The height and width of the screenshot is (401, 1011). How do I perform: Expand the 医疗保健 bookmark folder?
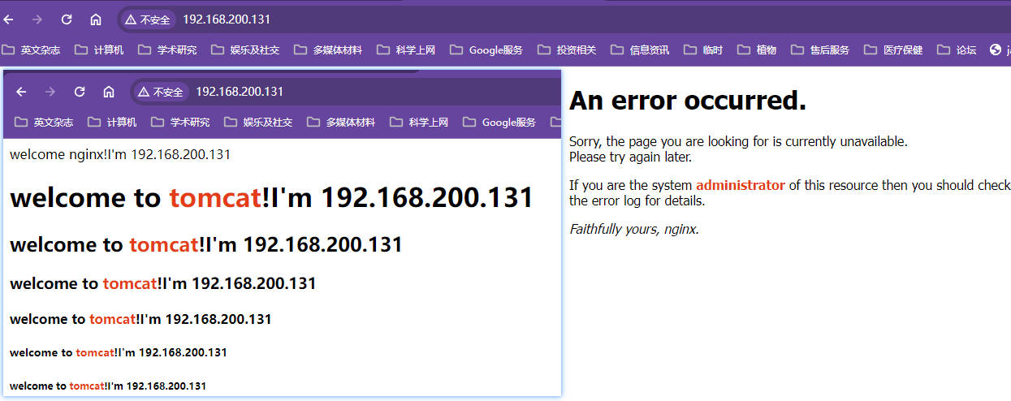point(893,50)
